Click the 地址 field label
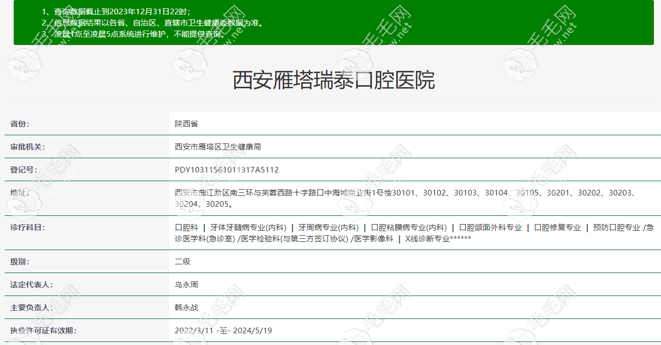The image size is (661, 345). click(x=20, y=193)
